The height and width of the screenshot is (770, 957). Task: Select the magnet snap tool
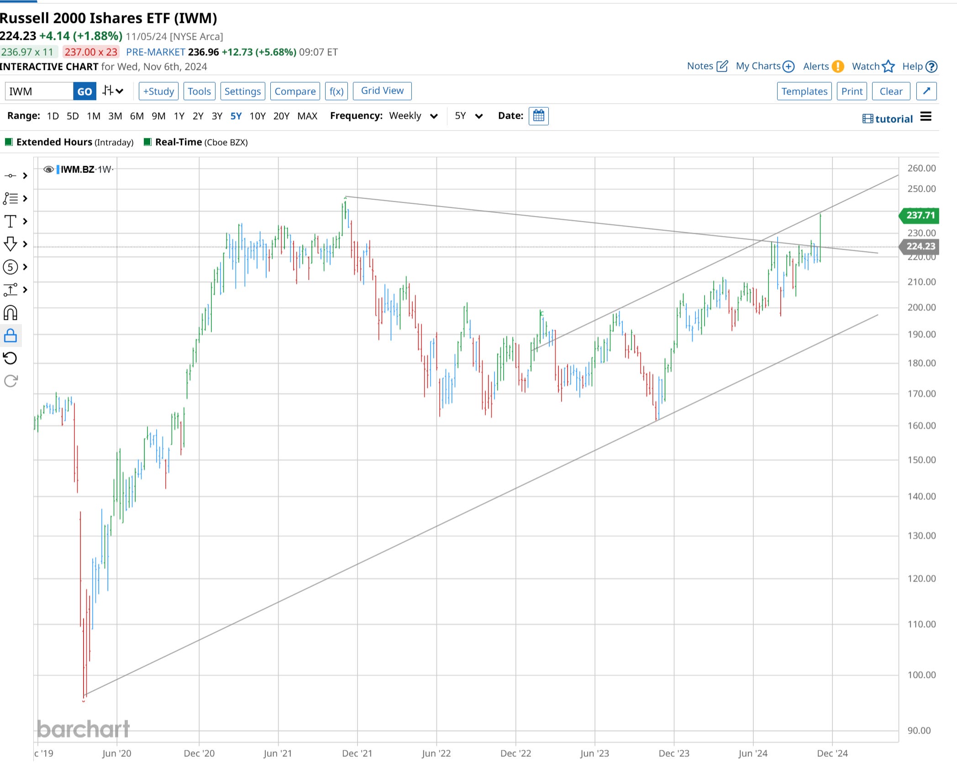point(10,313)
